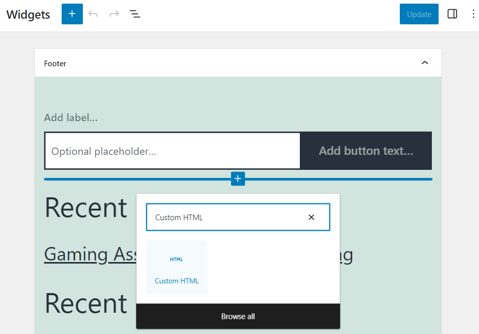This screenshot has height=334, width=479.
Task: Select the Footer tab header
Action: click(55, 63)
